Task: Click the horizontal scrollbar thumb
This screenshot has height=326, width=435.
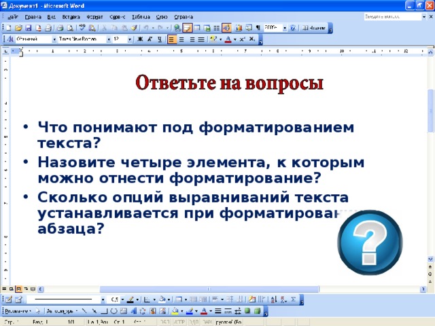Action: [209, 289]
